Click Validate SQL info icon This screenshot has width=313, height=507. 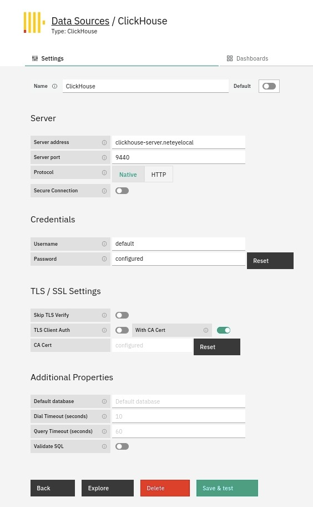pyautogui.click(x=104, y=446)
